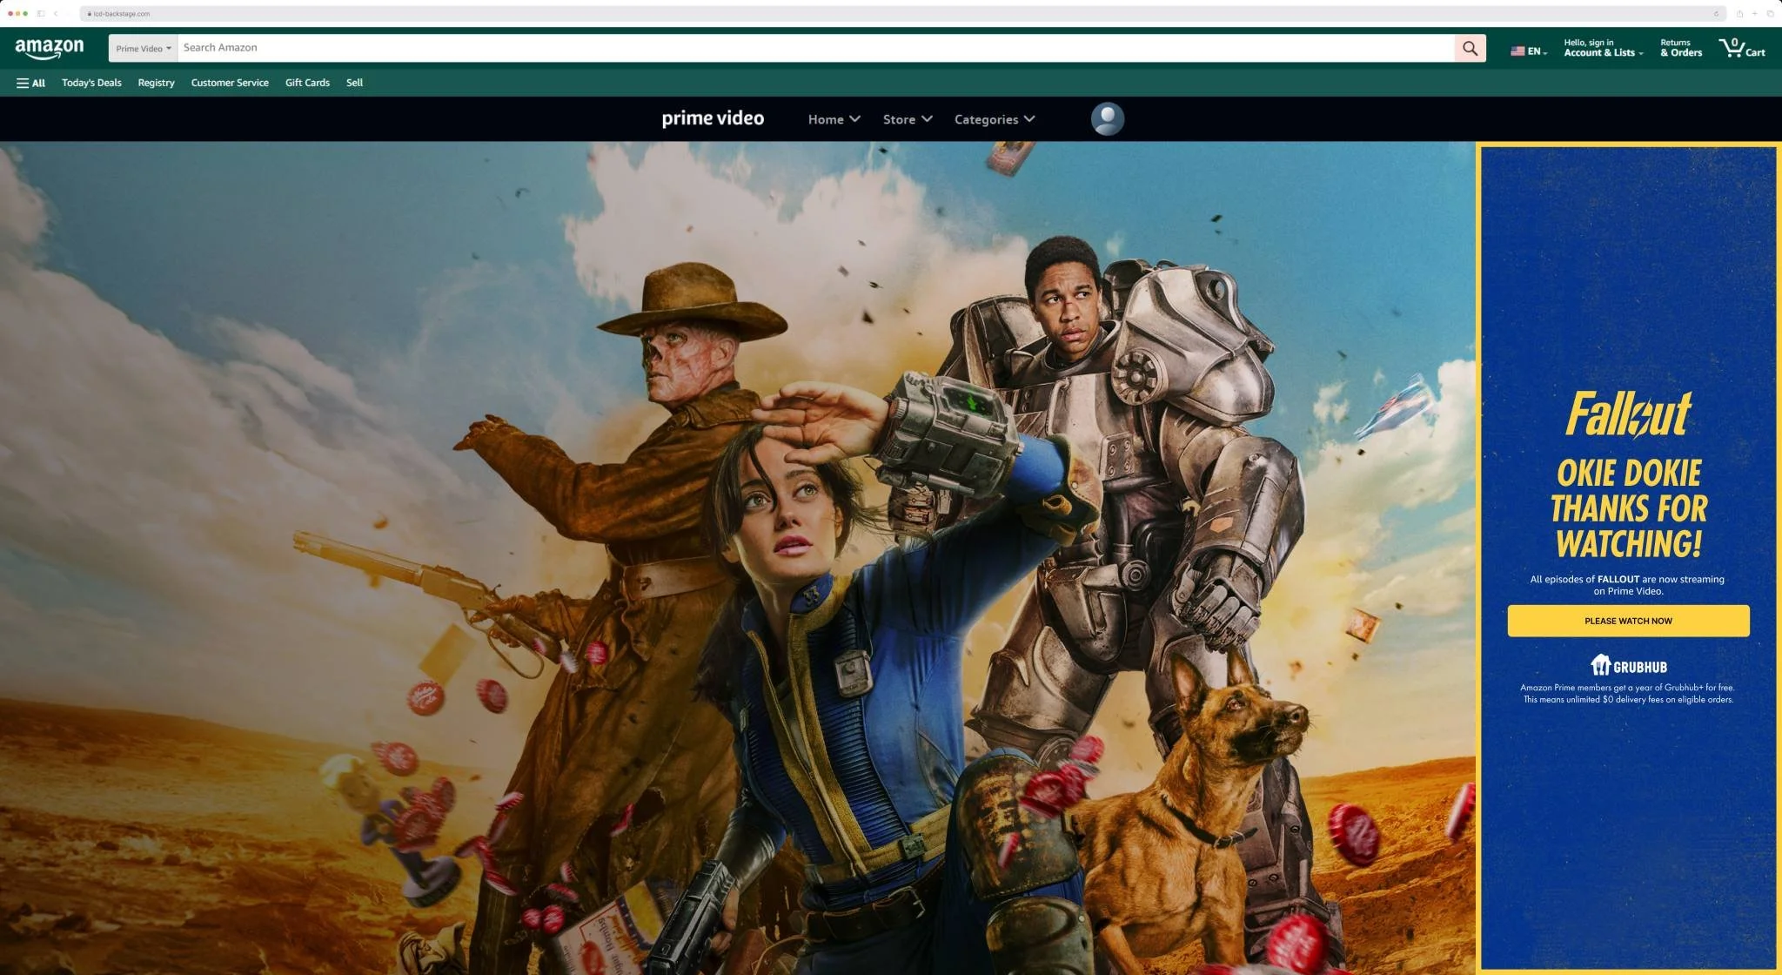Open the All hamburger menu

30,84
